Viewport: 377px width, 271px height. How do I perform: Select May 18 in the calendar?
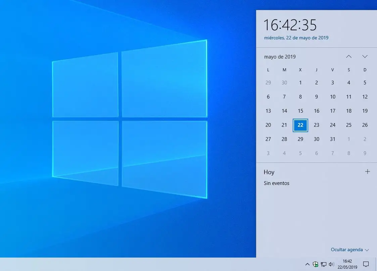click(x=348, y=111)
